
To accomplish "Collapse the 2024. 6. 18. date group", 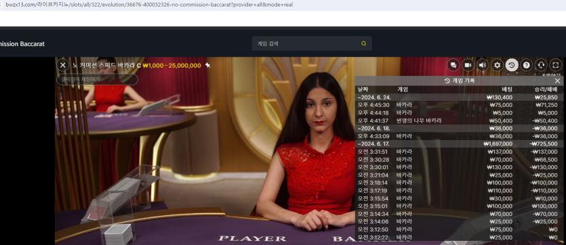I will tap(459, 129).
